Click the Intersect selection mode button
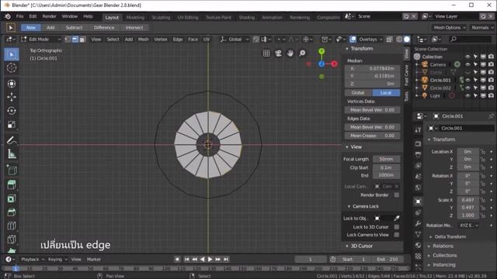The width and height of the screenshot is (497, 279). 134,28
